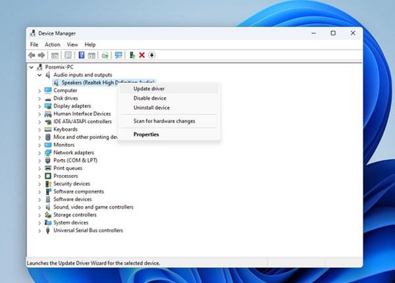Click the red X Uninstall device icon
The image size is (395, 283).
click(142, 55)
